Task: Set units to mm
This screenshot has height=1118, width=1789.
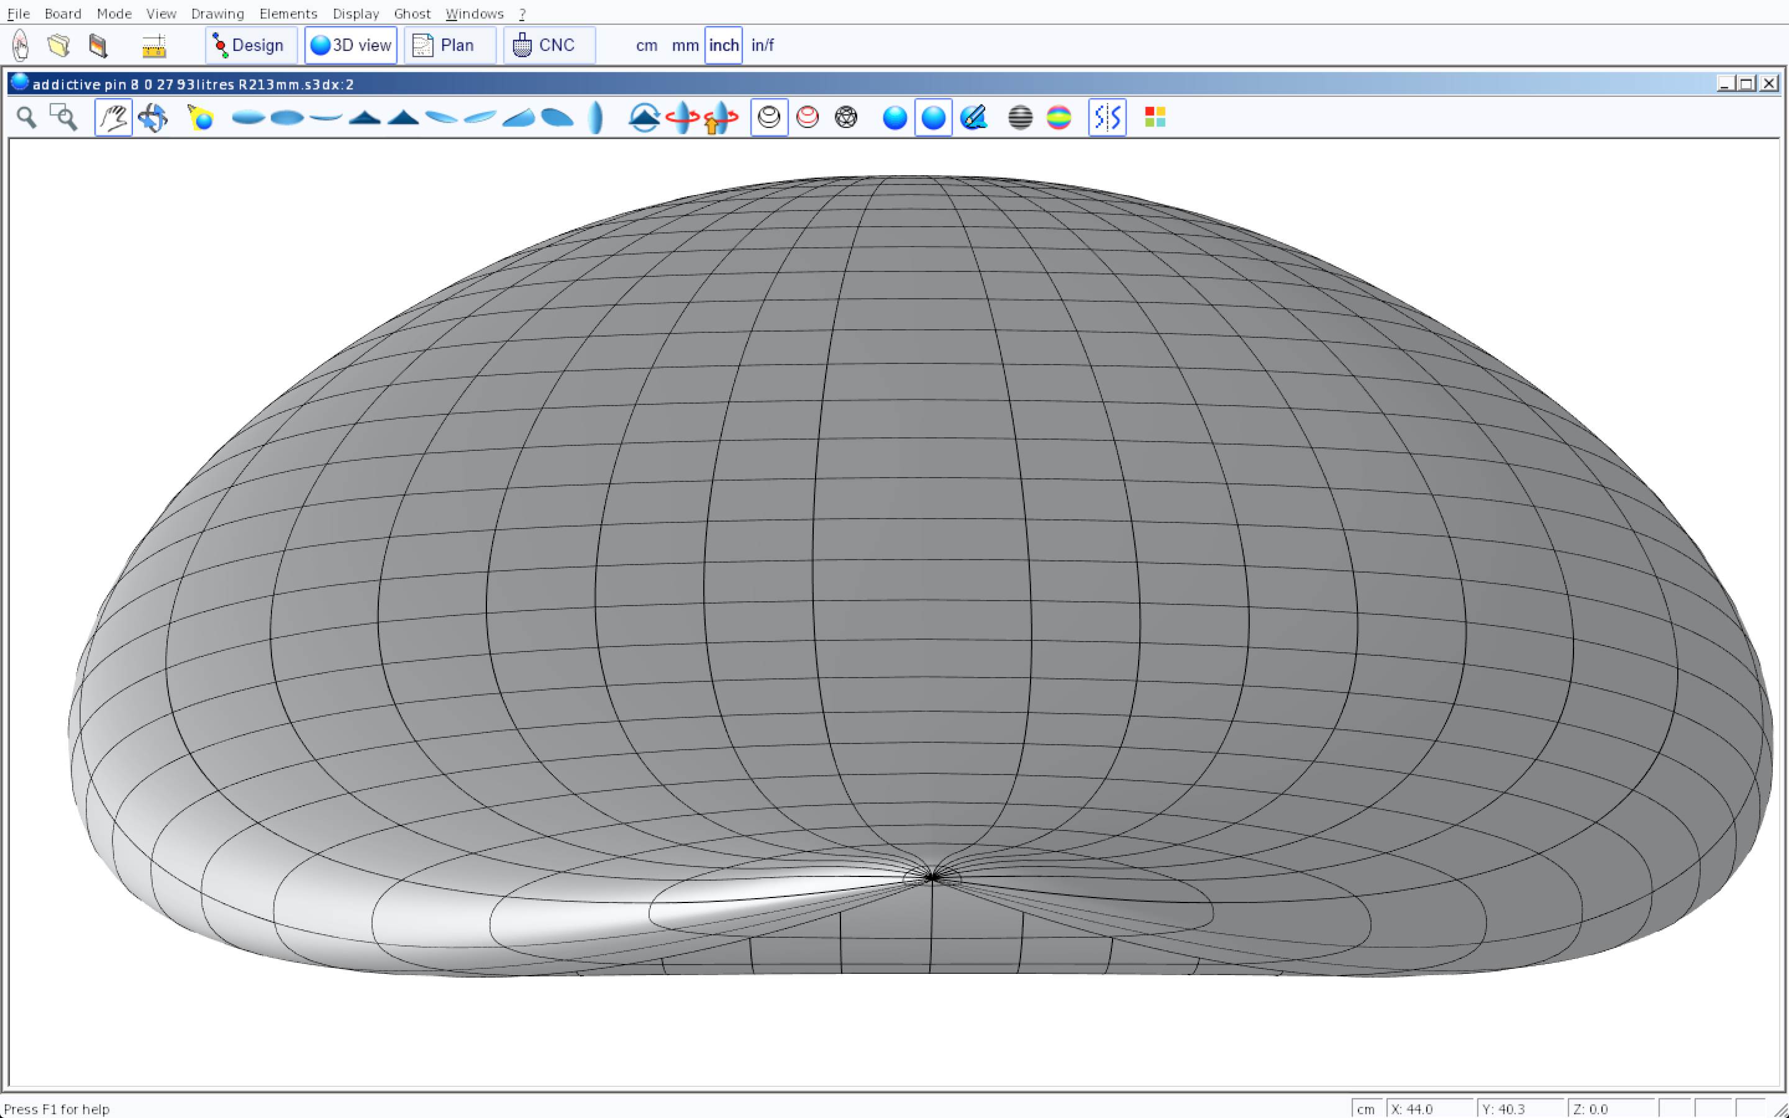Action: [685, 45]
